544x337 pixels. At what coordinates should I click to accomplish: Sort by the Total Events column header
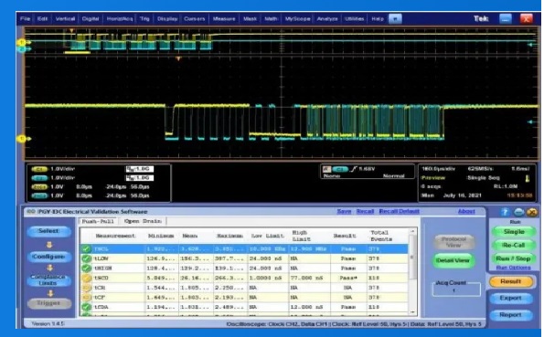381,236
